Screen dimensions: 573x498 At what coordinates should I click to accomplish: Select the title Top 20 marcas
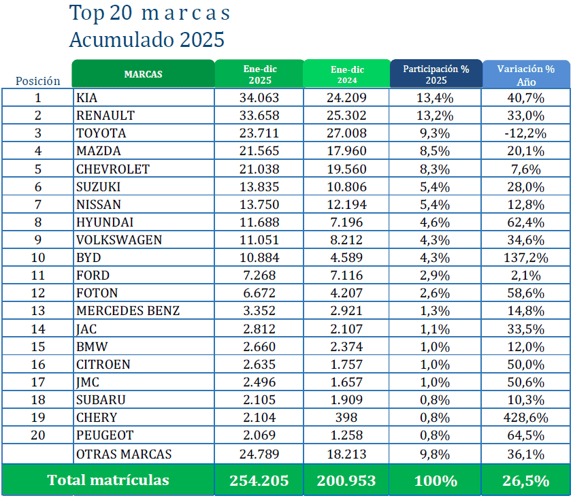point(148,13)
